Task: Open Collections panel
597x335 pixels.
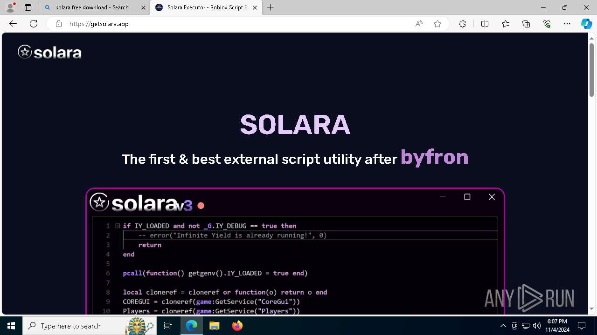Action: [526, 24]
